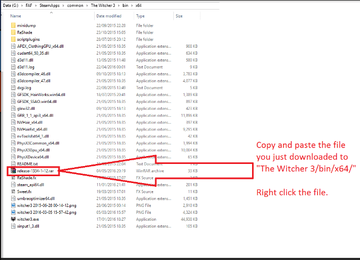Click date 22/09/2015 13:49 of dxgi.log
The height and width of the screenshot is (260, 360).
pyautogui.click(x=111, y=88)
